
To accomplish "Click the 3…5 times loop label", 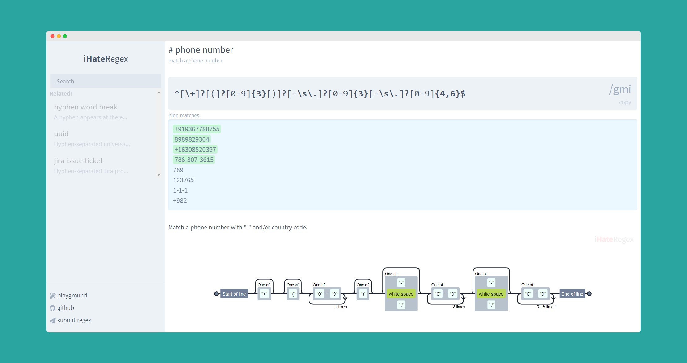I will click(x=546, y=307).
